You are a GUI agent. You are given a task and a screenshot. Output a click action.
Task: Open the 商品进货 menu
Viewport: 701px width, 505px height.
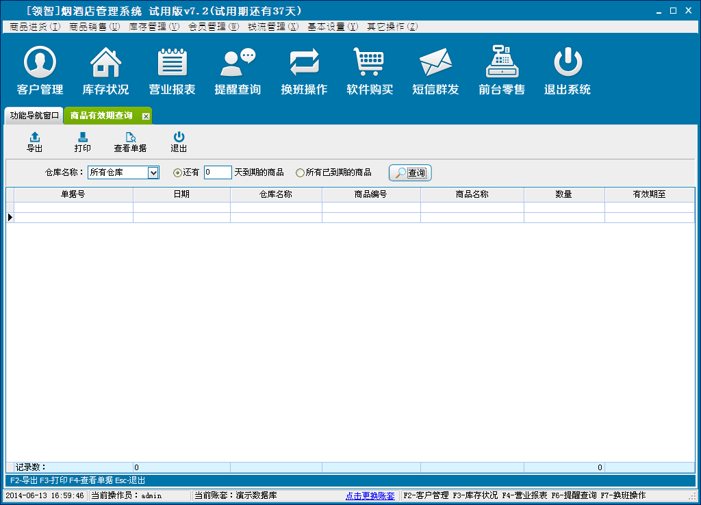[35, 27]
